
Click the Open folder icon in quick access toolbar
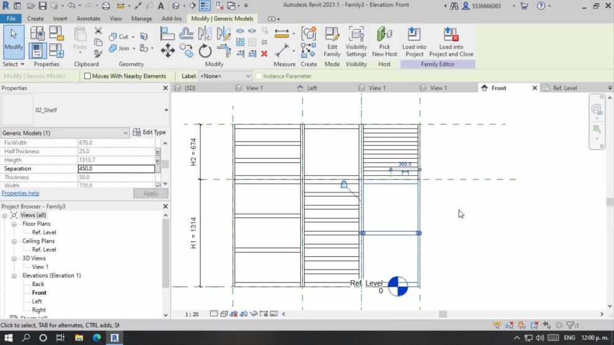(x=31, y=6)
